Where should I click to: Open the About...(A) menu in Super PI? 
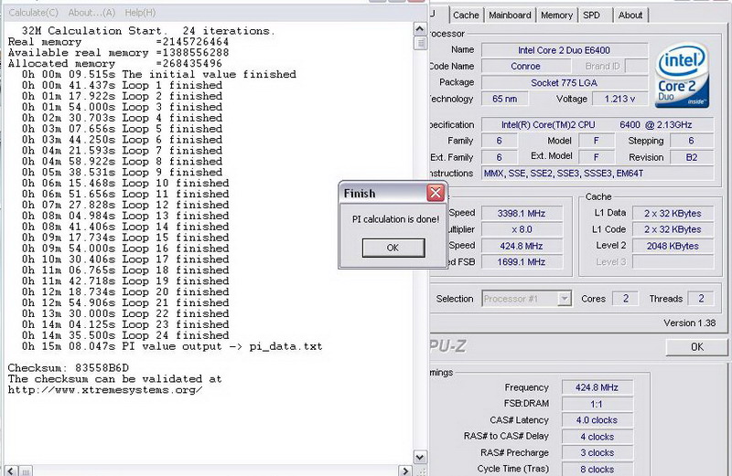pos(91,13)
